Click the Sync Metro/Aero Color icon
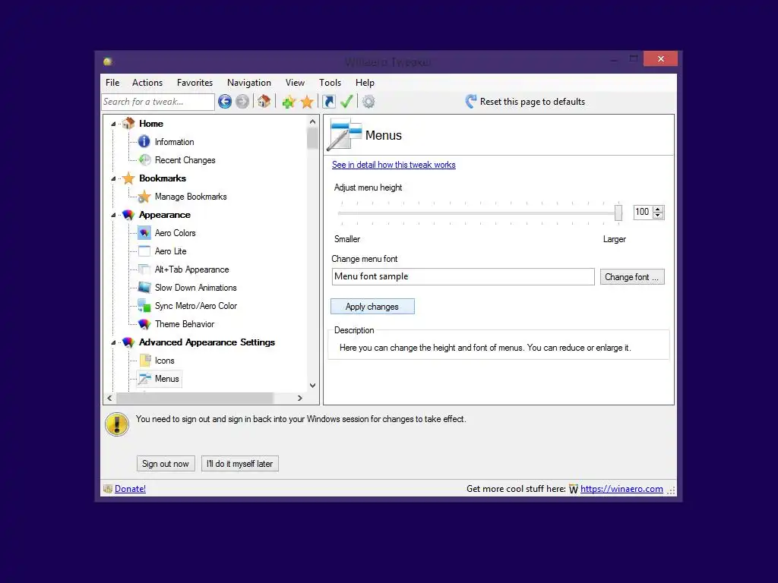 pos(144,305)
